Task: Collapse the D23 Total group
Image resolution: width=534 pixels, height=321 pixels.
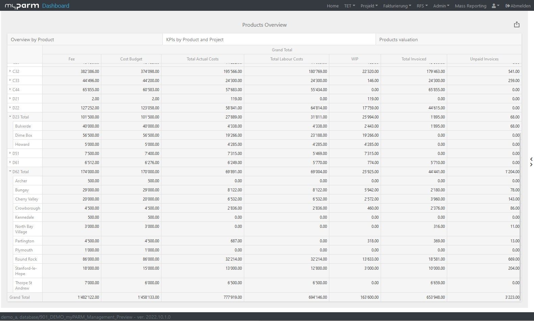Action: 10,117
